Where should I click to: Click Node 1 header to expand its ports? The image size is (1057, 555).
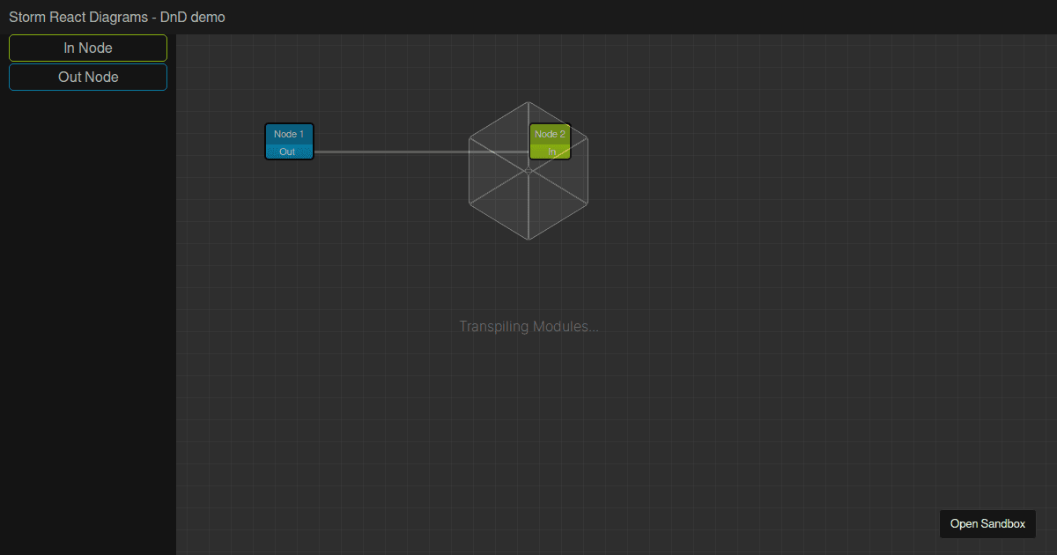[289, 133]
